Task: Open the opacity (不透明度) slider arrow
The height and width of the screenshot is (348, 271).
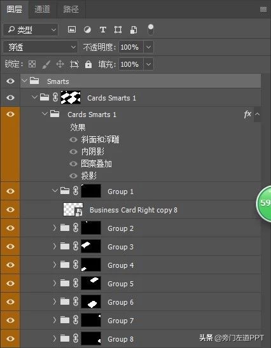Action: click(x=148, y=47)
